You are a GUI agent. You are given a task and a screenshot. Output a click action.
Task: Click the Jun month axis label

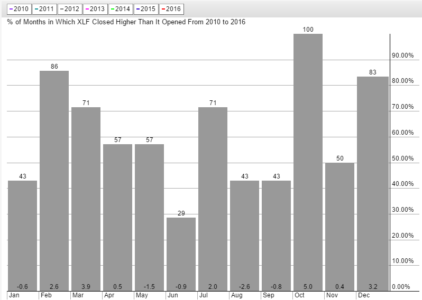173,295
